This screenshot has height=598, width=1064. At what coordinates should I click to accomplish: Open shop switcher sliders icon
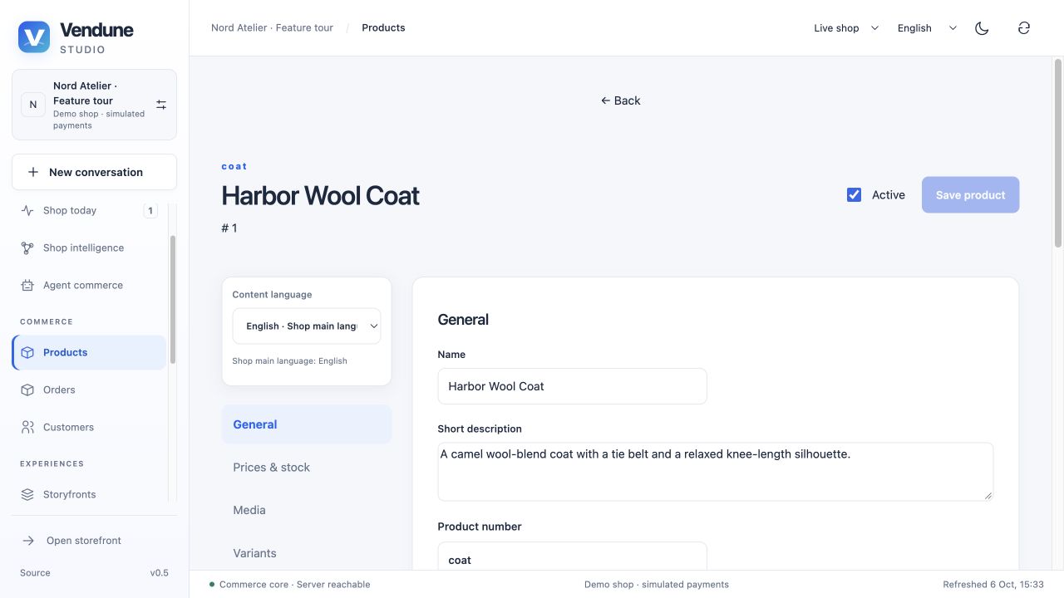[161, 105]
